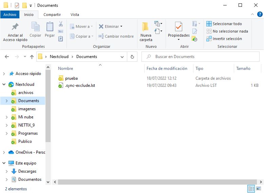The image size is (264, 193).
Task: Open the Compartir ribbon tab
Action: click(x=52, y=15)
